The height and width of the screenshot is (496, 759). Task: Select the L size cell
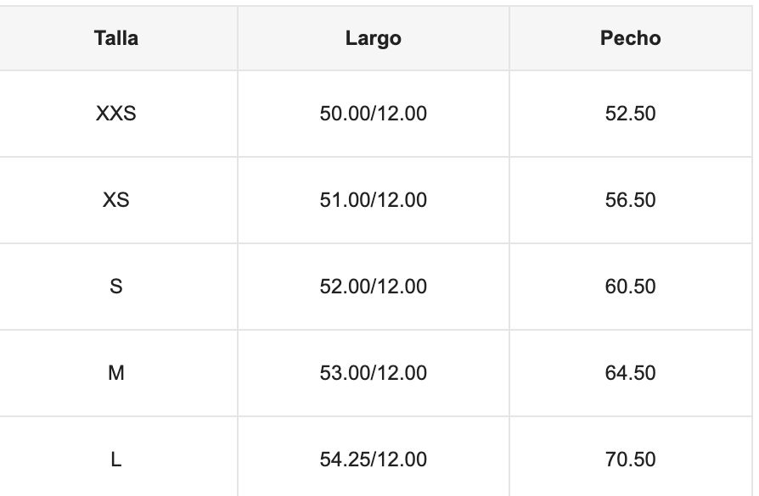[116, 460]
